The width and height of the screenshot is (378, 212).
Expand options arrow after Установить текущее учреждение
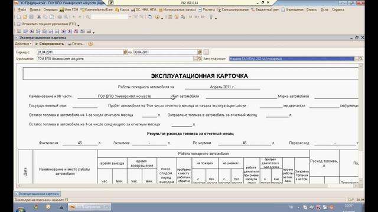(79, 25)
